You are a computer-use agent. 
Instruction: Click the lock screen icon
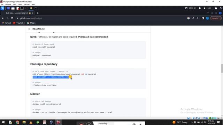pyautogui.click(x=216, y=8)
